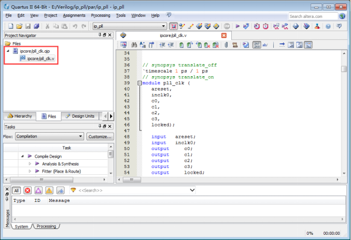Click the Undo arrow icon

pyautogui.click(x=75, y=26)
